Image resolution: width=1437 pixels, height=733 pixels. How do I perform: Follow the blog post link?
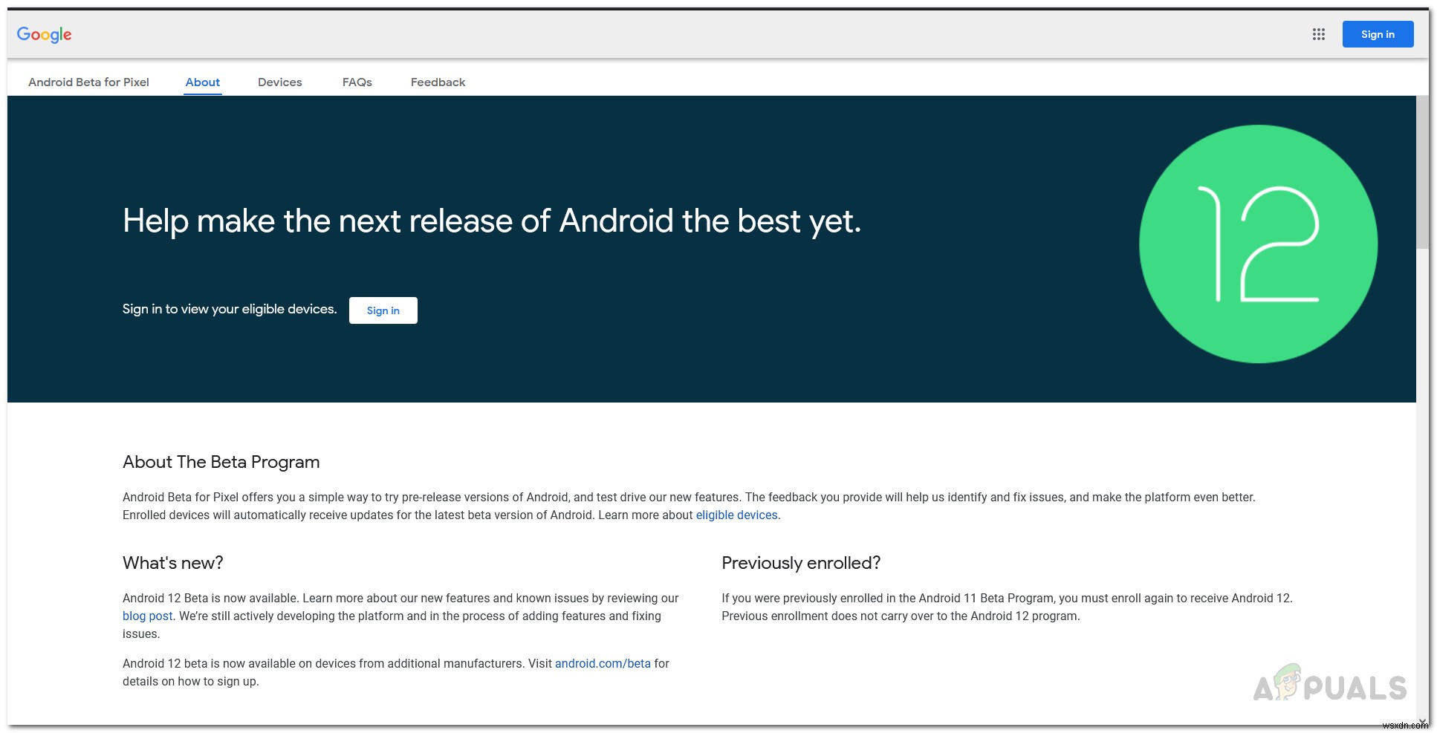(x=146, y=616)
